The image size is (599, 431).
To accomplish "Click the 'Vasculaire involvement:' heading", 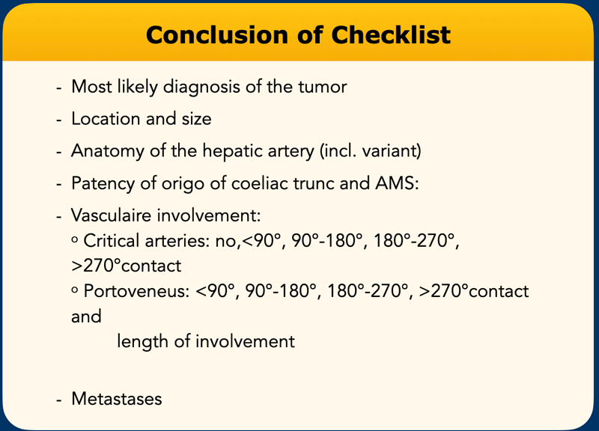I will [165, 215].
